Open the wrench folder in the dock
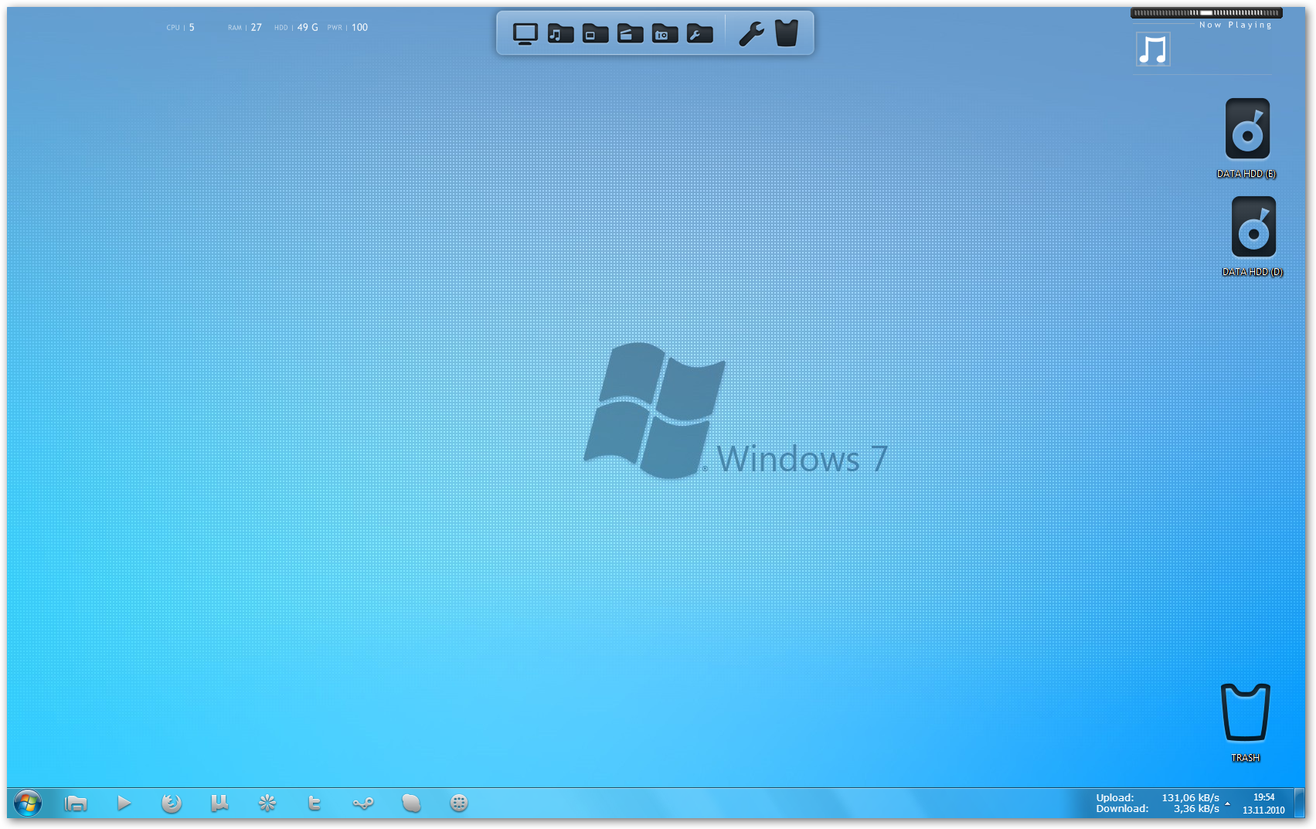 pos(699,34)
